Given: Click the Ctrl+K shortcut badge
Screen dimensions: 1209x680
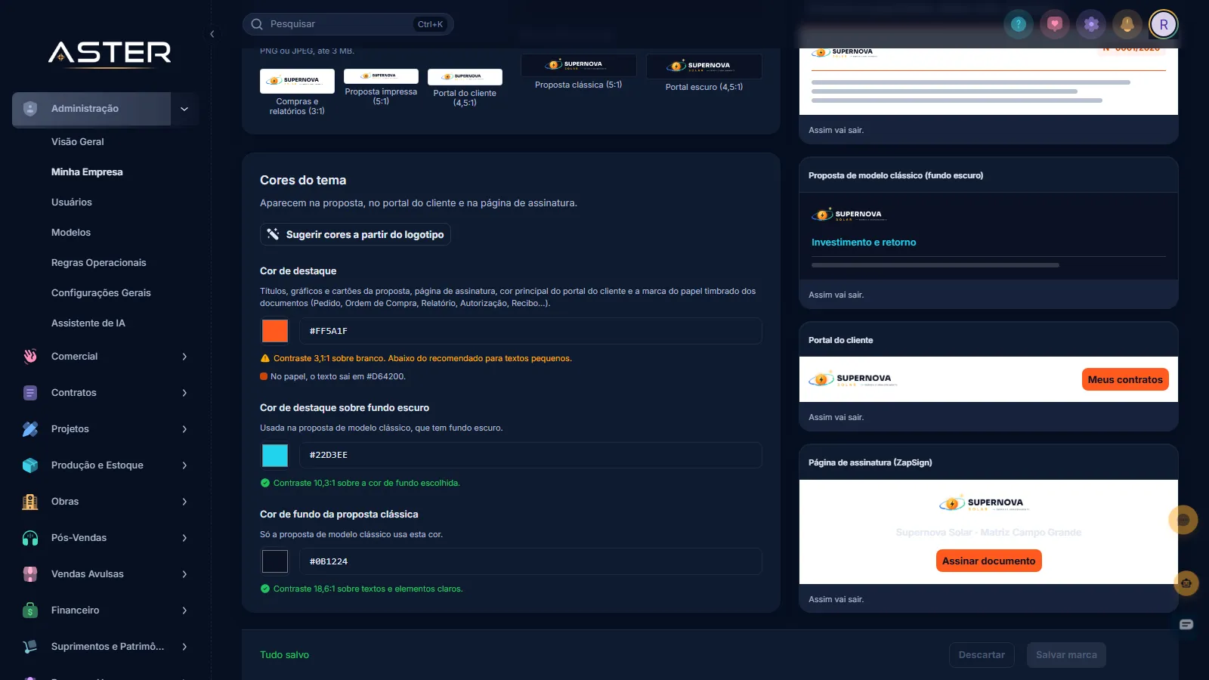Looking at the screenshot, I should [430, 24].
